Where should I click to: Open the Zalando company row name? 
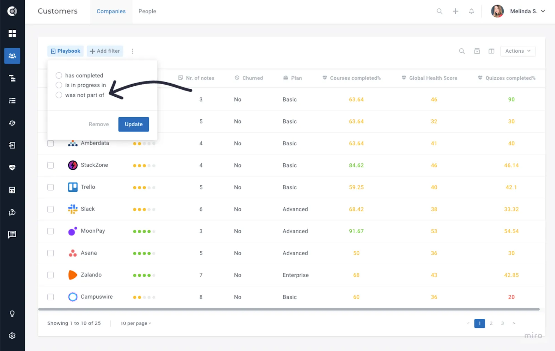pos(91,275)
